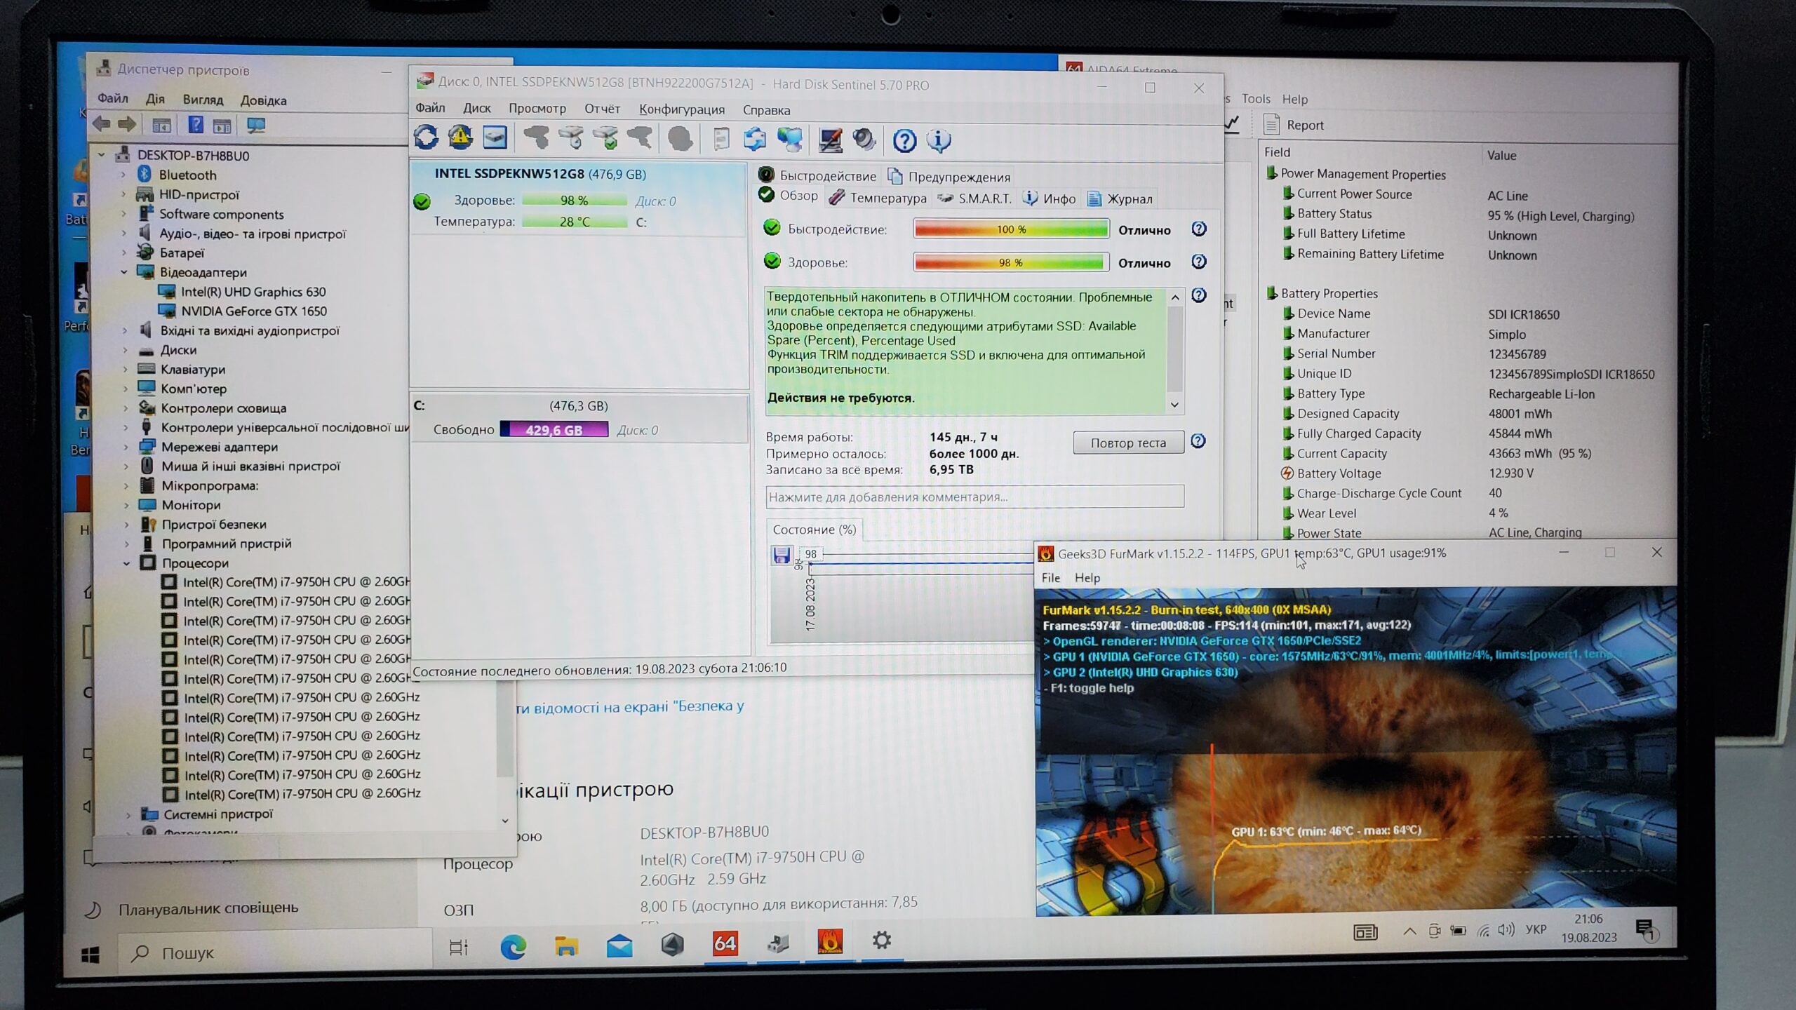
Task: Open the blue question mark help icon
Action: (904, 141)
